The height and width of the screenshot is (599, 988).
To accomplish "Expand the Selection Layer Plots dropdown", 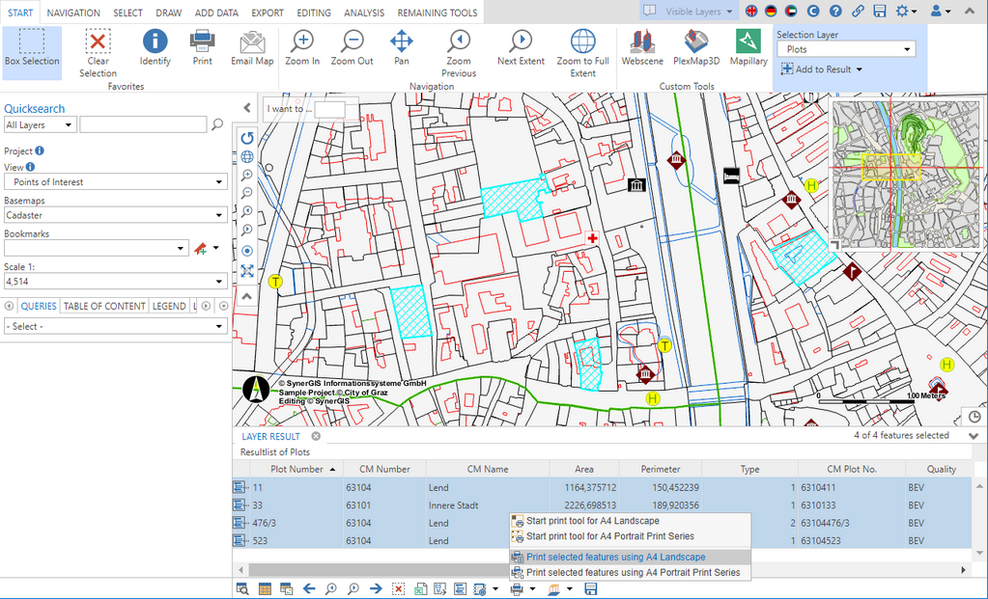I will click(x=846, y=49).
